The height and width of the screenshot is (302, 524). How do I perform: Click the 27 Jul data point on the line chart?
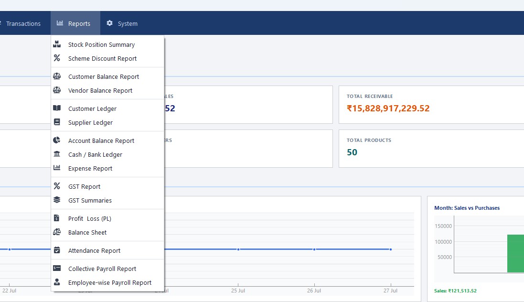390,249
